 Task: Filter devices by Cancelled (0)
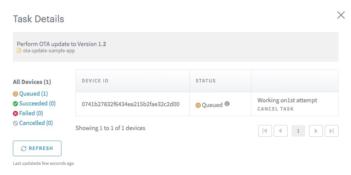pyautogui.click(x=36, y=123)
